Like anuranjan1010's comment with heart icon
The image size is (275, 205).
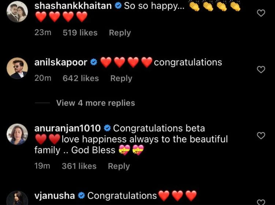[x=261, y=135]
